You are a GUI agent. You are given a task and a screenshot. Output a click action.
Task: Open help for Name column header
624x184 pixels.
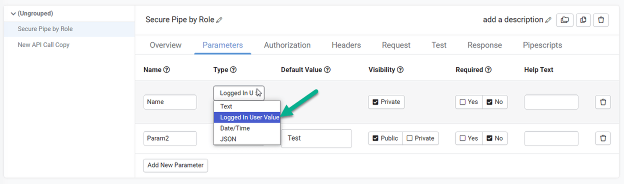[x=166, y=70]
